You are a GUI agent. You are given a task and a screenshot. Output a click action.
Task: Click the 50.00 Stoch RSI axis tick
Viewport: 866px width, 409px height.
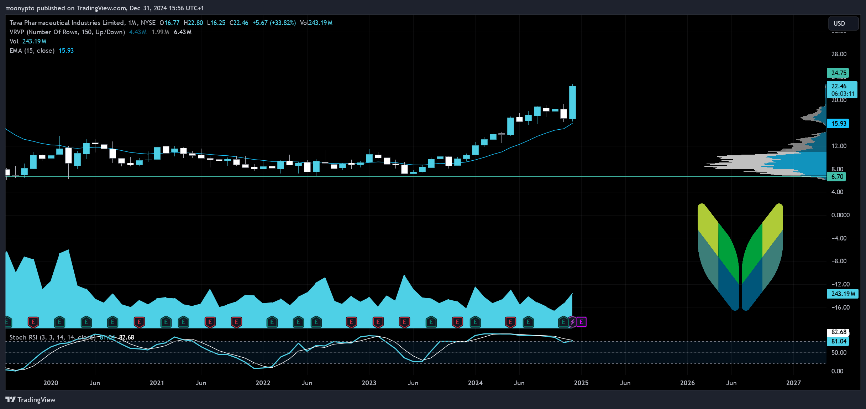coord(839,353)
